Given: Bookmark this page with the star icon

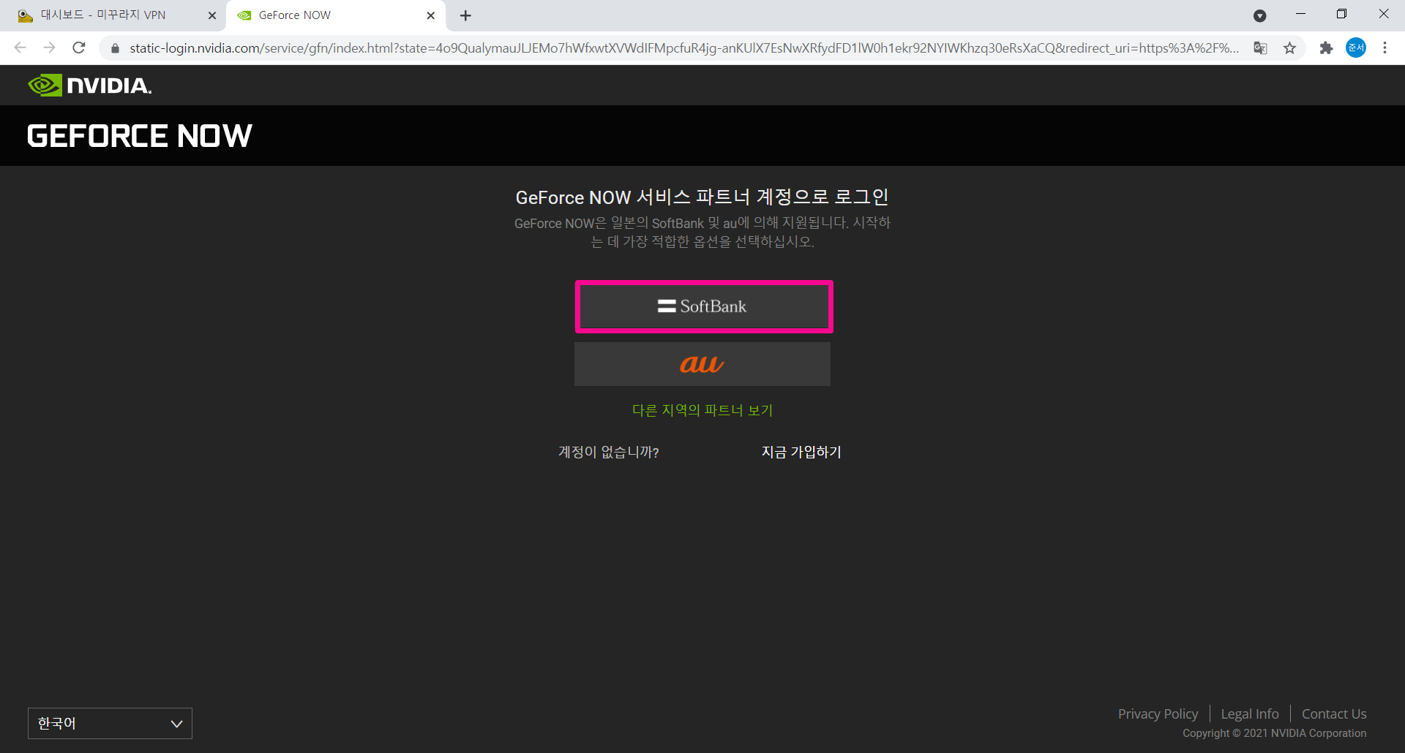Looking at the screenshot, I should pos(1289,48).
